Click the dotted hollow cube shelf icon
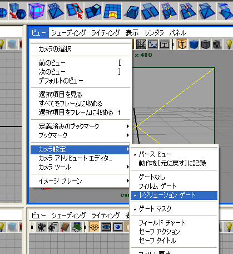233x254 pixels. click(131, 11)
